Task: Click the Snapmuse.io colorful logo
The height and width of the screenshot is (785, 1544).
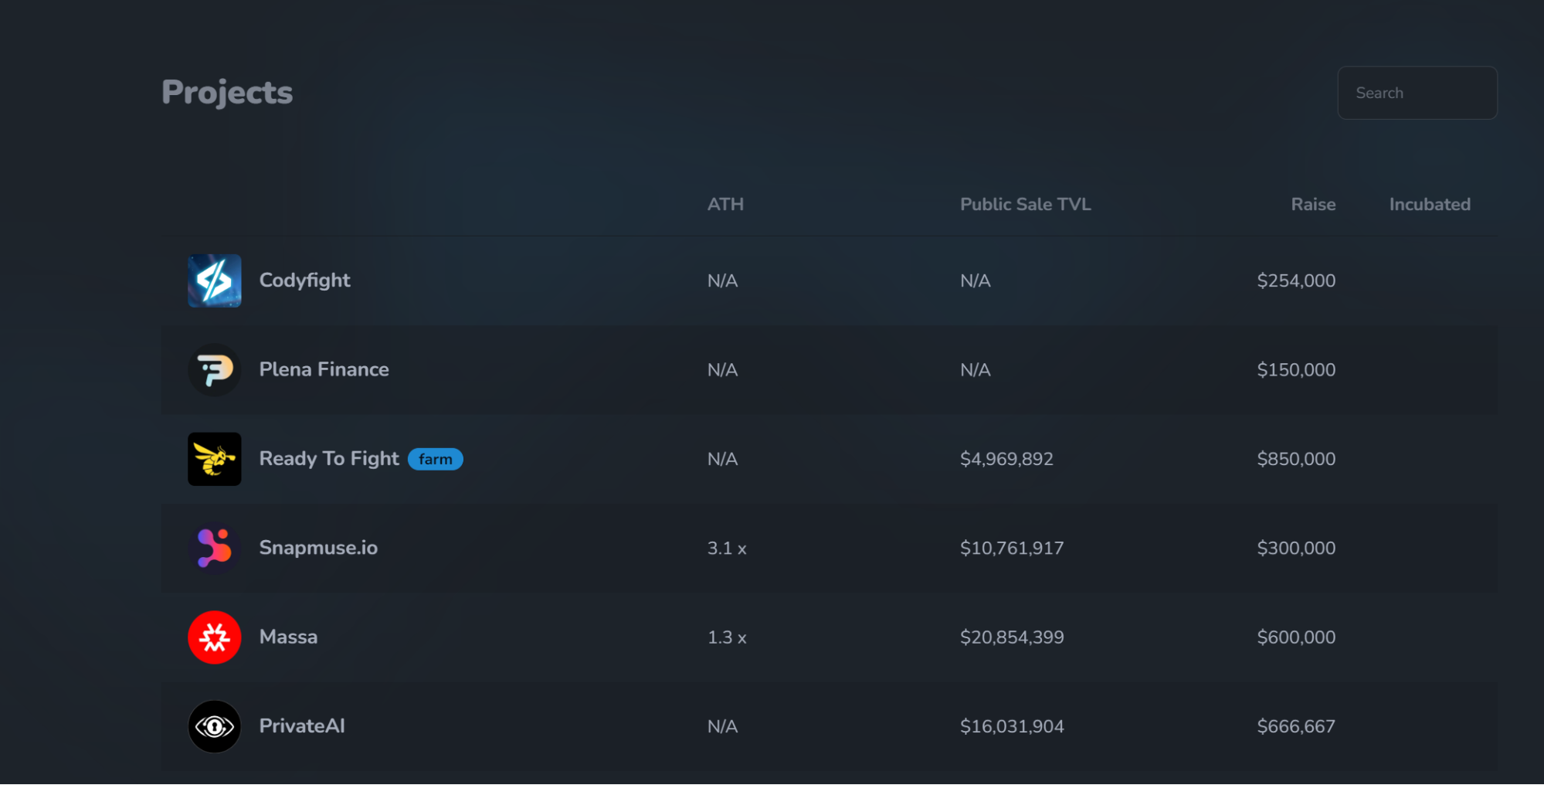Action: 214,548
